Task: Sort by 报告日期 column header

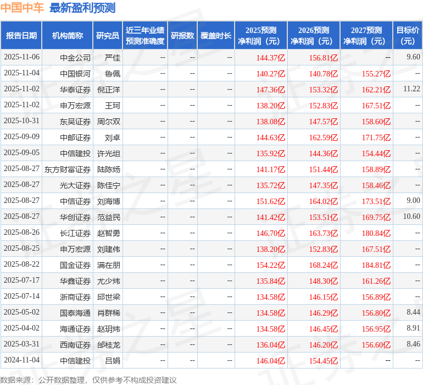Action: coord(21,36)
